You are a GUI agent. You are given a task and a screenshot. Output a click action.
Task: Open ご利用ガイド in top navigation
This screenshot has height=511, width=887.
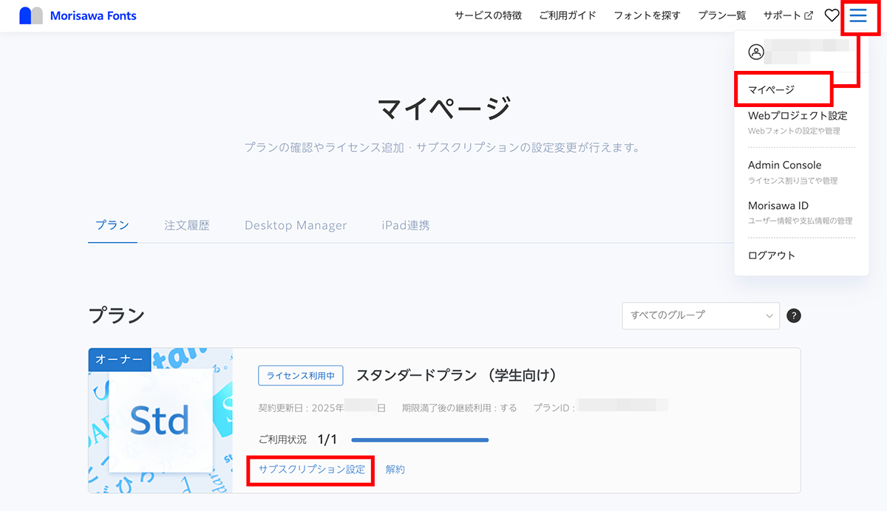[568, 16]
